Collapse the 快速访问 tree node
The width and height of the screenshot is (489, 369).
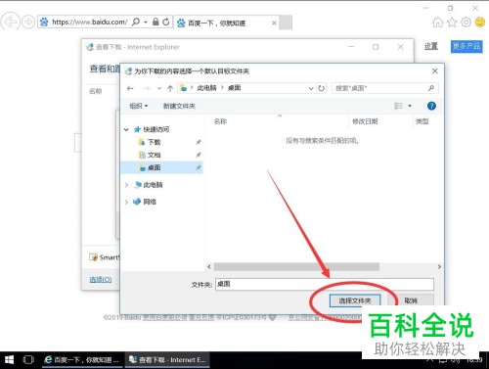(126, 129)
